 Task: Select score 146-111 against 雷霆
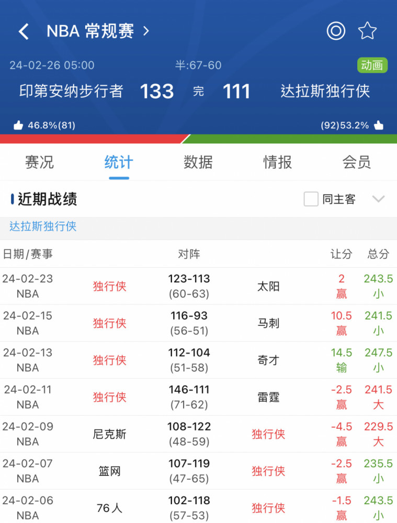coord(189,390)
